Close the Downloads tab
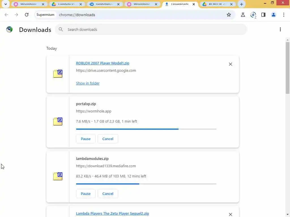The height and width of the screenshot is (217, 290). [x=194, y=4]
